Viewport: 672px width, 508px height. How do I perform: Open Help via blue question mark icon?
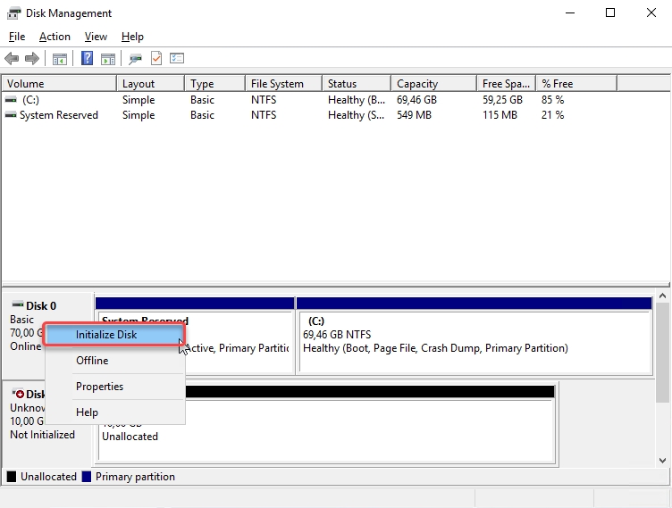88,59
